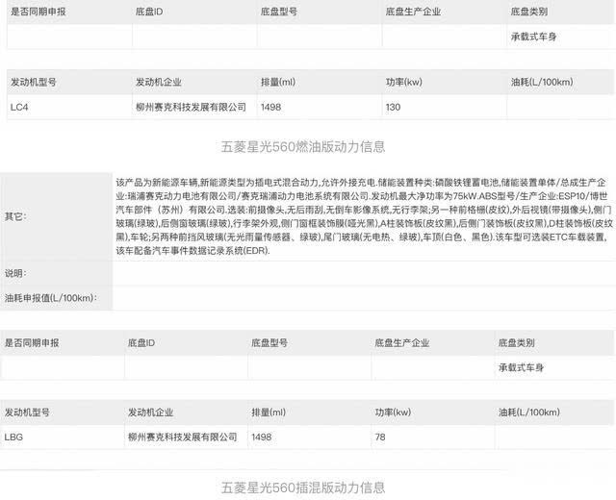The height and width of the screenshot is (500, 616).
Task: Click the 发动机企业 header in LC4 table
Action: [158, 82]
